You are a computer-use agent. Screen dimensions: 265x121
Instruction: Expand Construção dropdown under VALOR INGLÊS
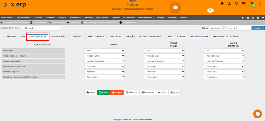164,66
